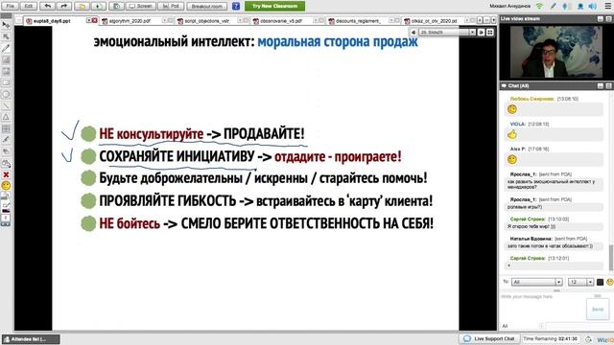Toggle the webcam person icon
This screenshot has height=345, width=614.
(x=579, y=6)
